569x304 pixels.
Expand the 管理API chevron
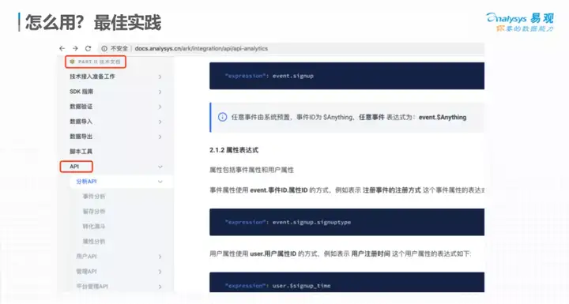[160, 272]
